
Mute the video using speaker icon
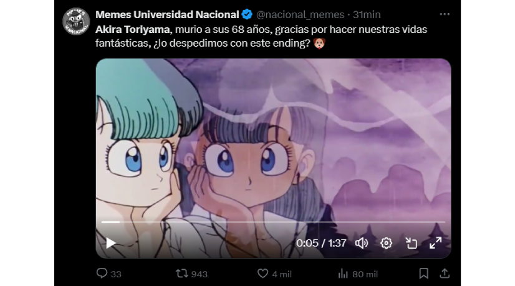pyautogui.click(x=361, y=243)
